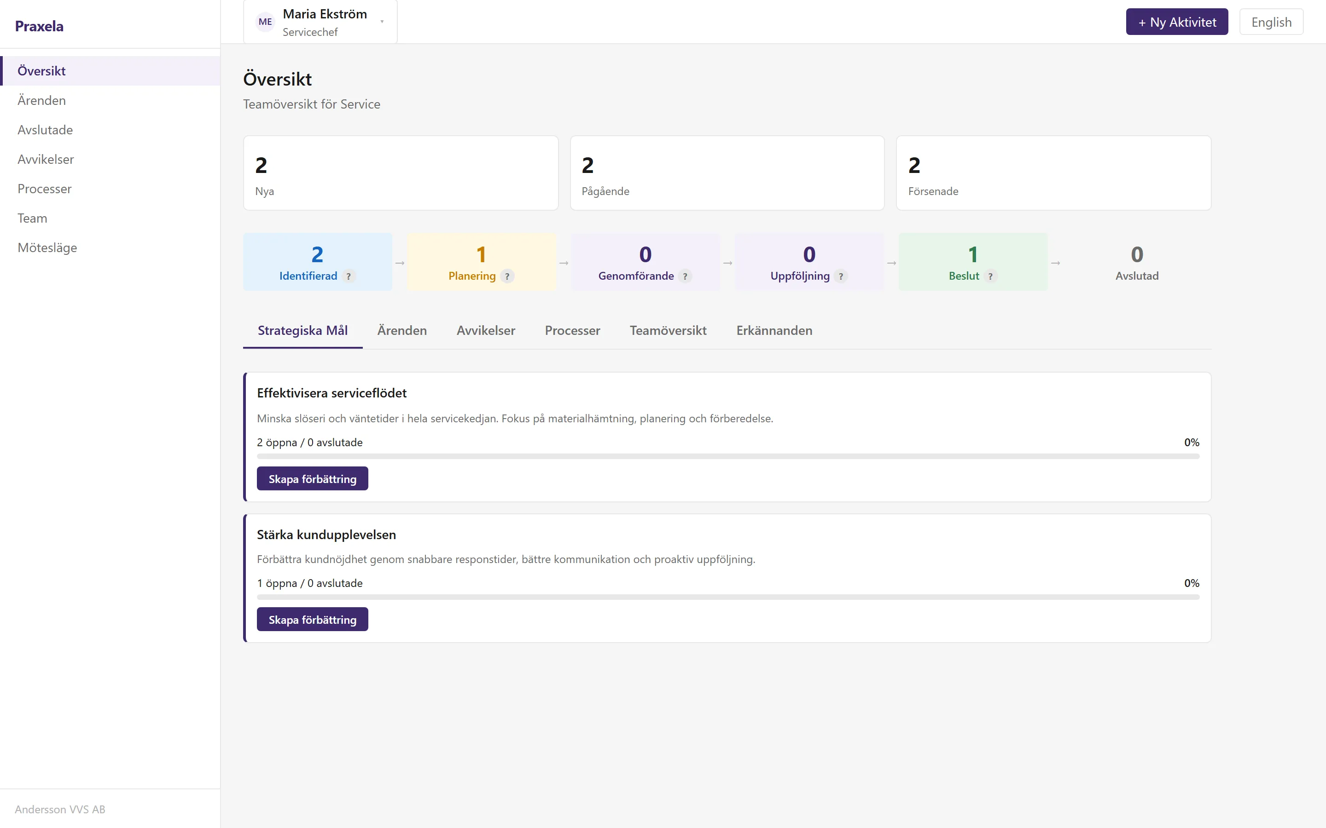
Task: Click the question mark next to Beslut
Action: 990,276
